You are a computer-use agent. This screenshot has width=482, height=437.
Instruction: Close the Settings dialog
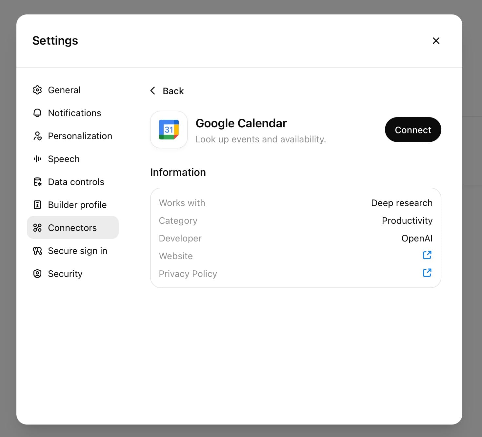pos(436,41)
